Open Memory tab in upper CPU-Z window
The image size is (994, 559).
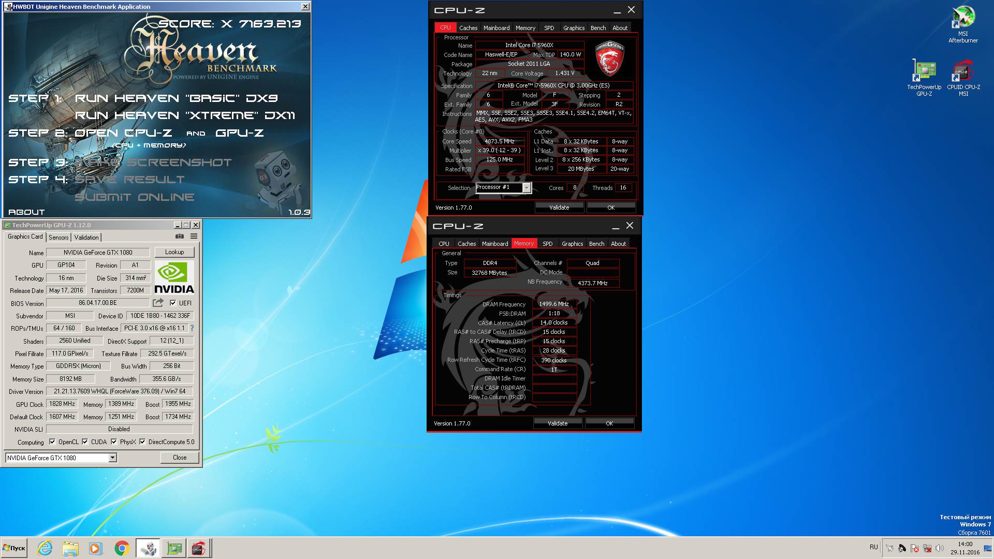(525, 28)
